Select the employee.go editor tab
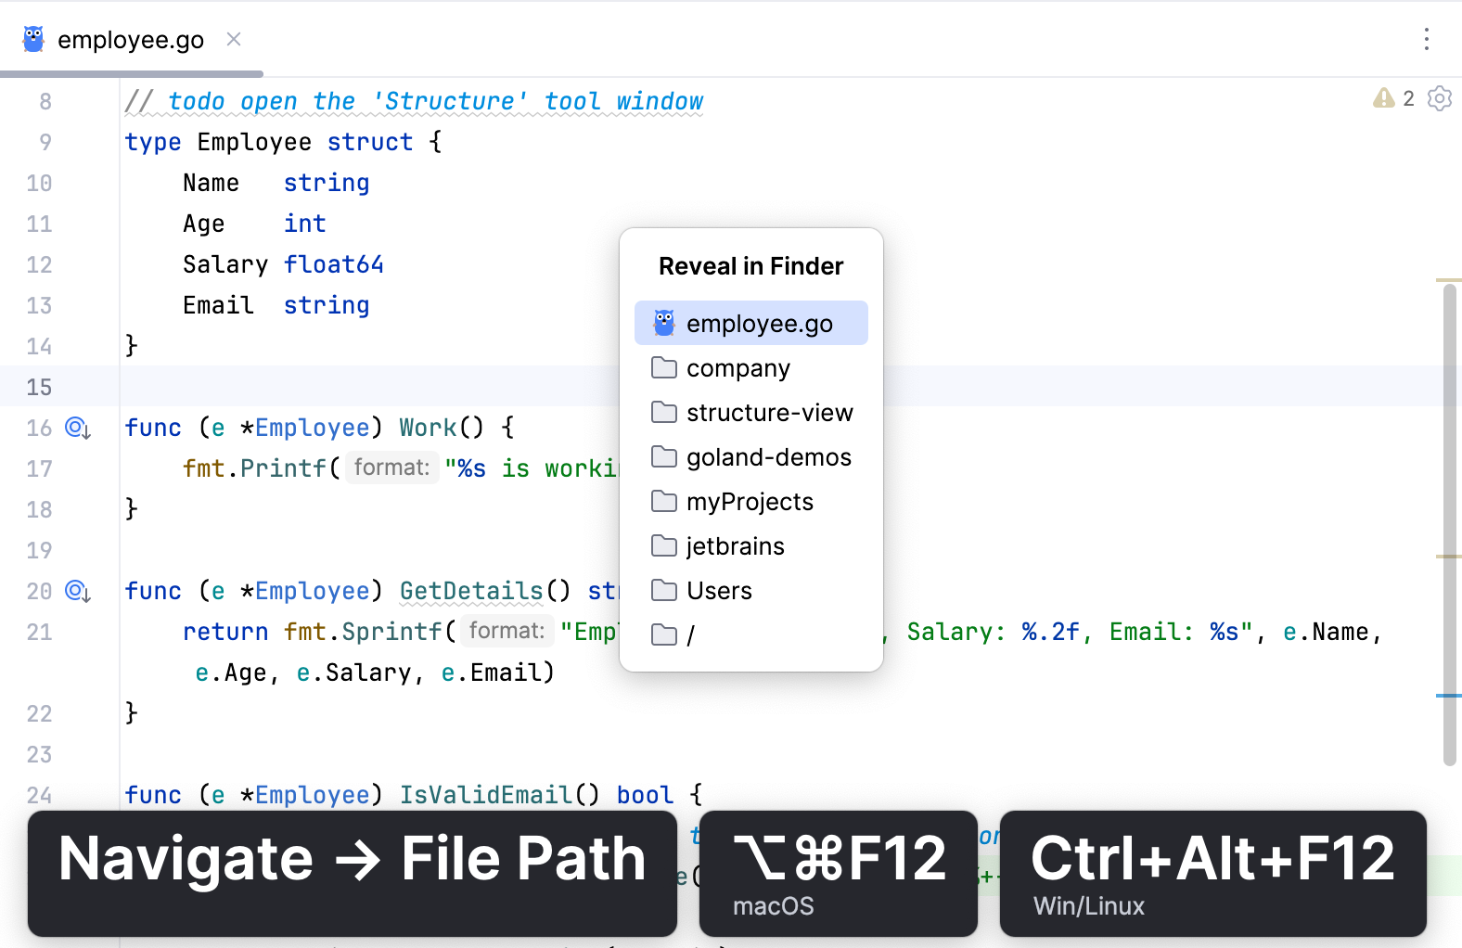The width and height of the screenshot is (1462, 948). click(x=130, y=40)
